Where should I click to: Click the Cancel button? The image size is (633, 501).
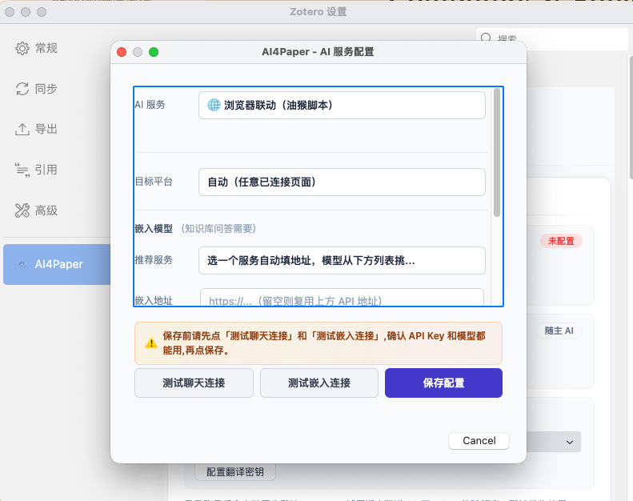point(479,440)
